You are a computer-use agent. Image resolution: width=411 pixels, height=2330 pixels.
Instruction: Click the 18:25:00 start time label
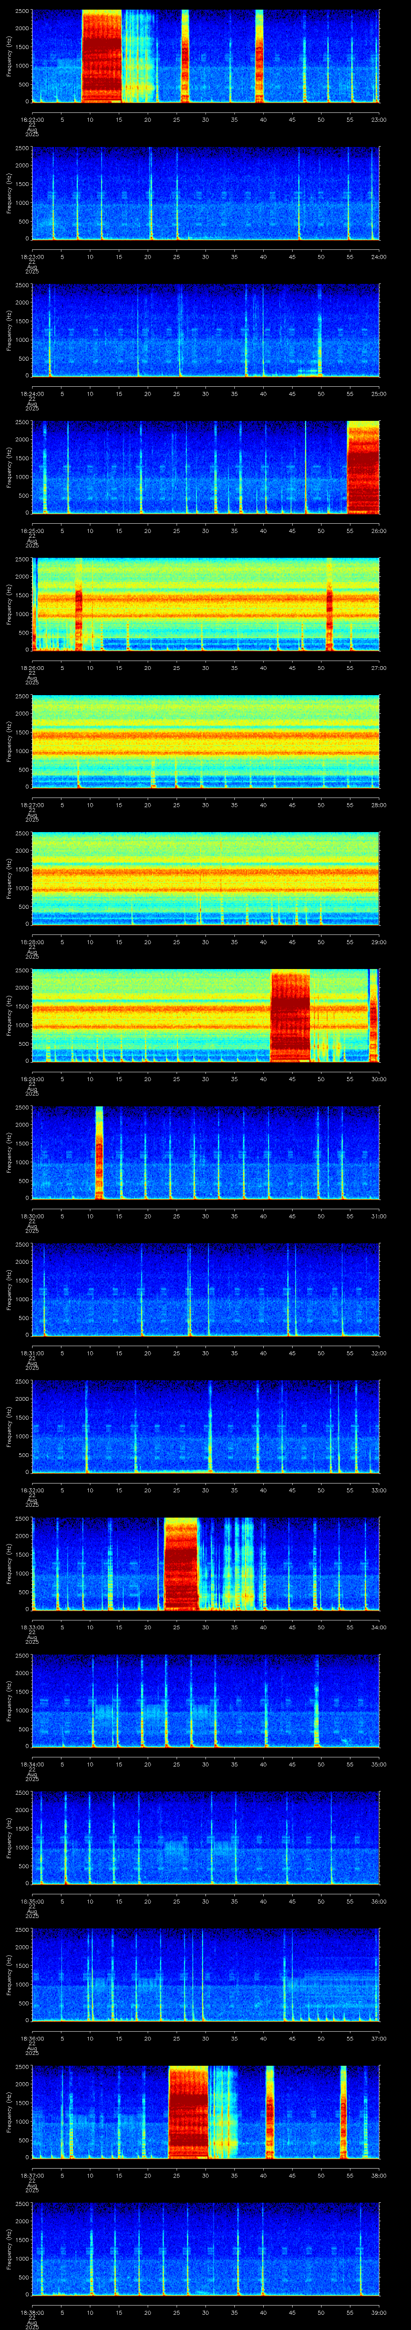click(32, 530)
